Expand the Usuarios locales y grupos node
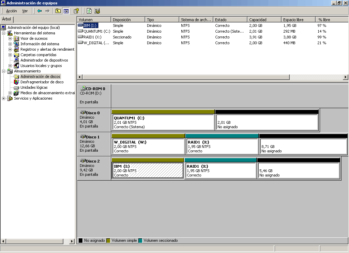This screenshot has height=253, width=349. point(10,66)
